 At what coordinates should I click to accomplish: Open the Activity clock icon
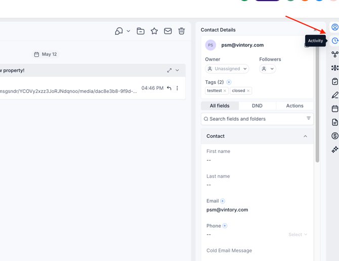click(x=334, y=40)
